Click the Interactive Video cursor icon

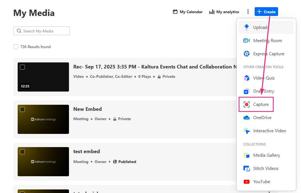[246, 131]
